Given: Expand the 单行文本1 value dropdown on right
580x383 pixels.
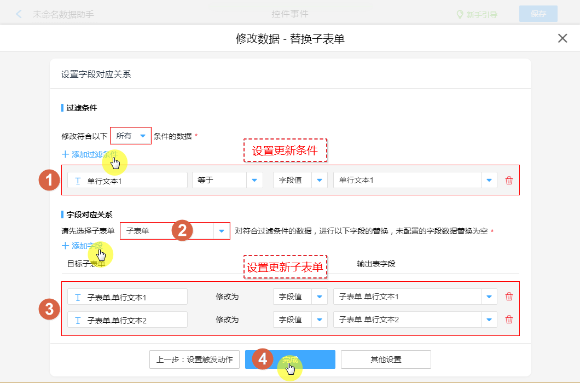Looking at the screenshot, I should [x=489, y=181].
